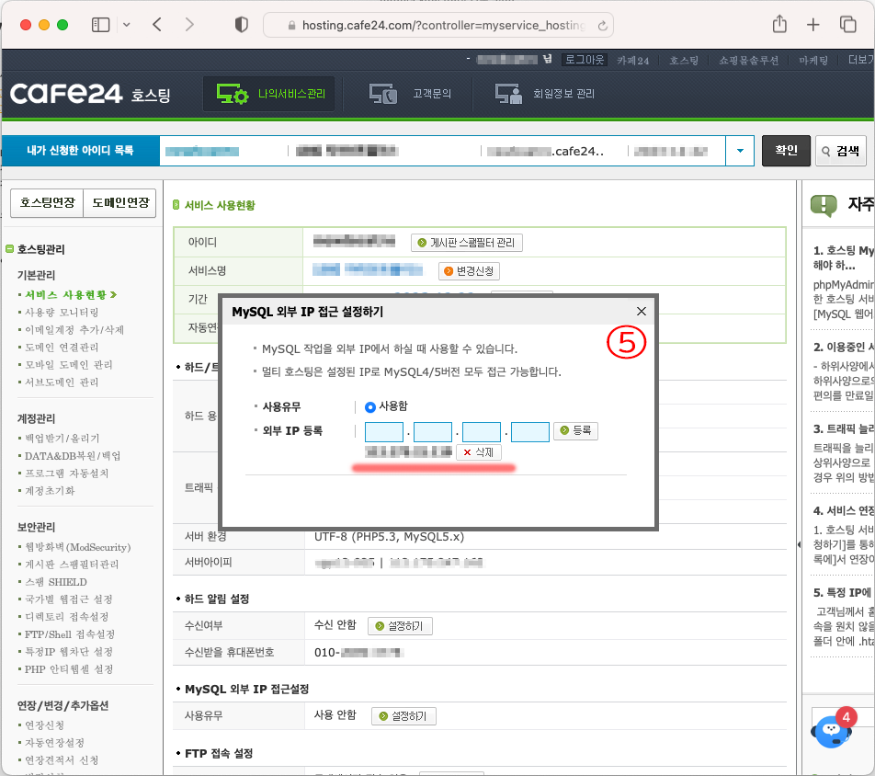The image size is (875, 776).
Task: Click the 등록 button for IP
Action: pyautogui.click(x=575, y=431)
